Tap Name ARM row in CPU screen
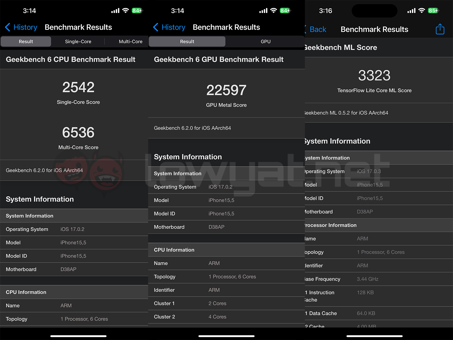453x340 pixels. [x=74, y=305]
